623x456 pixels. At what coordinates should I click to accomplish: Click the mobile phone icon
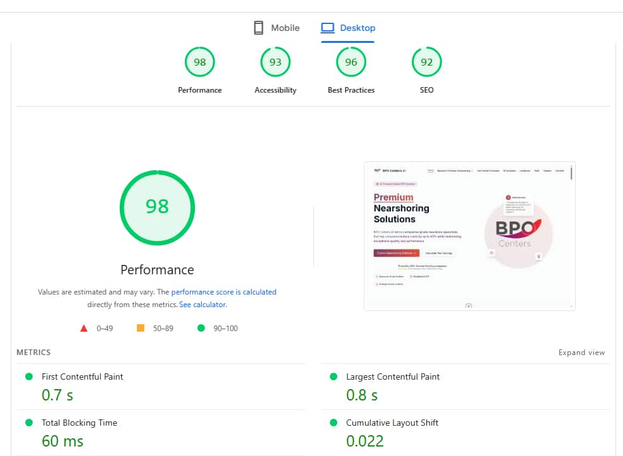(258, 28)
